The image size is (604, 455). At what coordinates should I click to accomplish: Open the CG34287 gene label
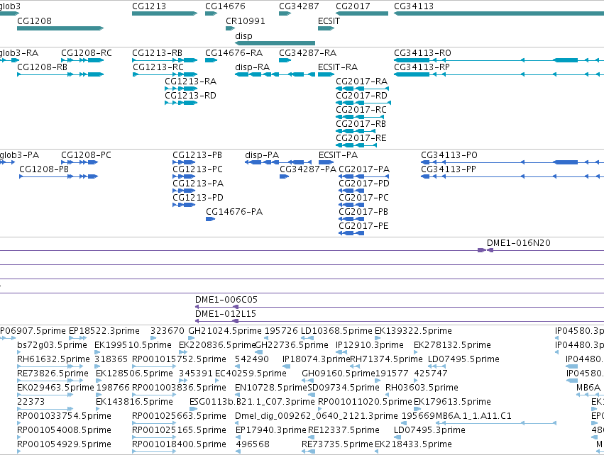click(x=299, y=6)
